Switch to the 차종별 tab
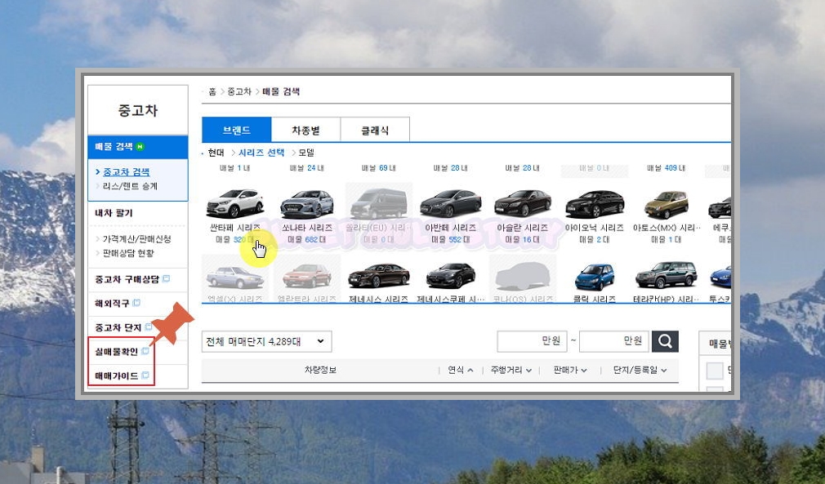Screen dimensions: 825x484 tap(305, 130)
